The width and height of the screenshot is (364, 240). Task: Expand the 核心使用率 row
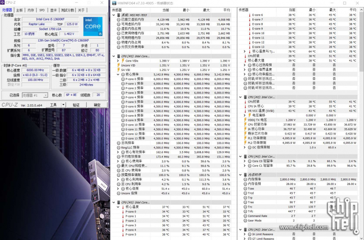tap(118, 161)
